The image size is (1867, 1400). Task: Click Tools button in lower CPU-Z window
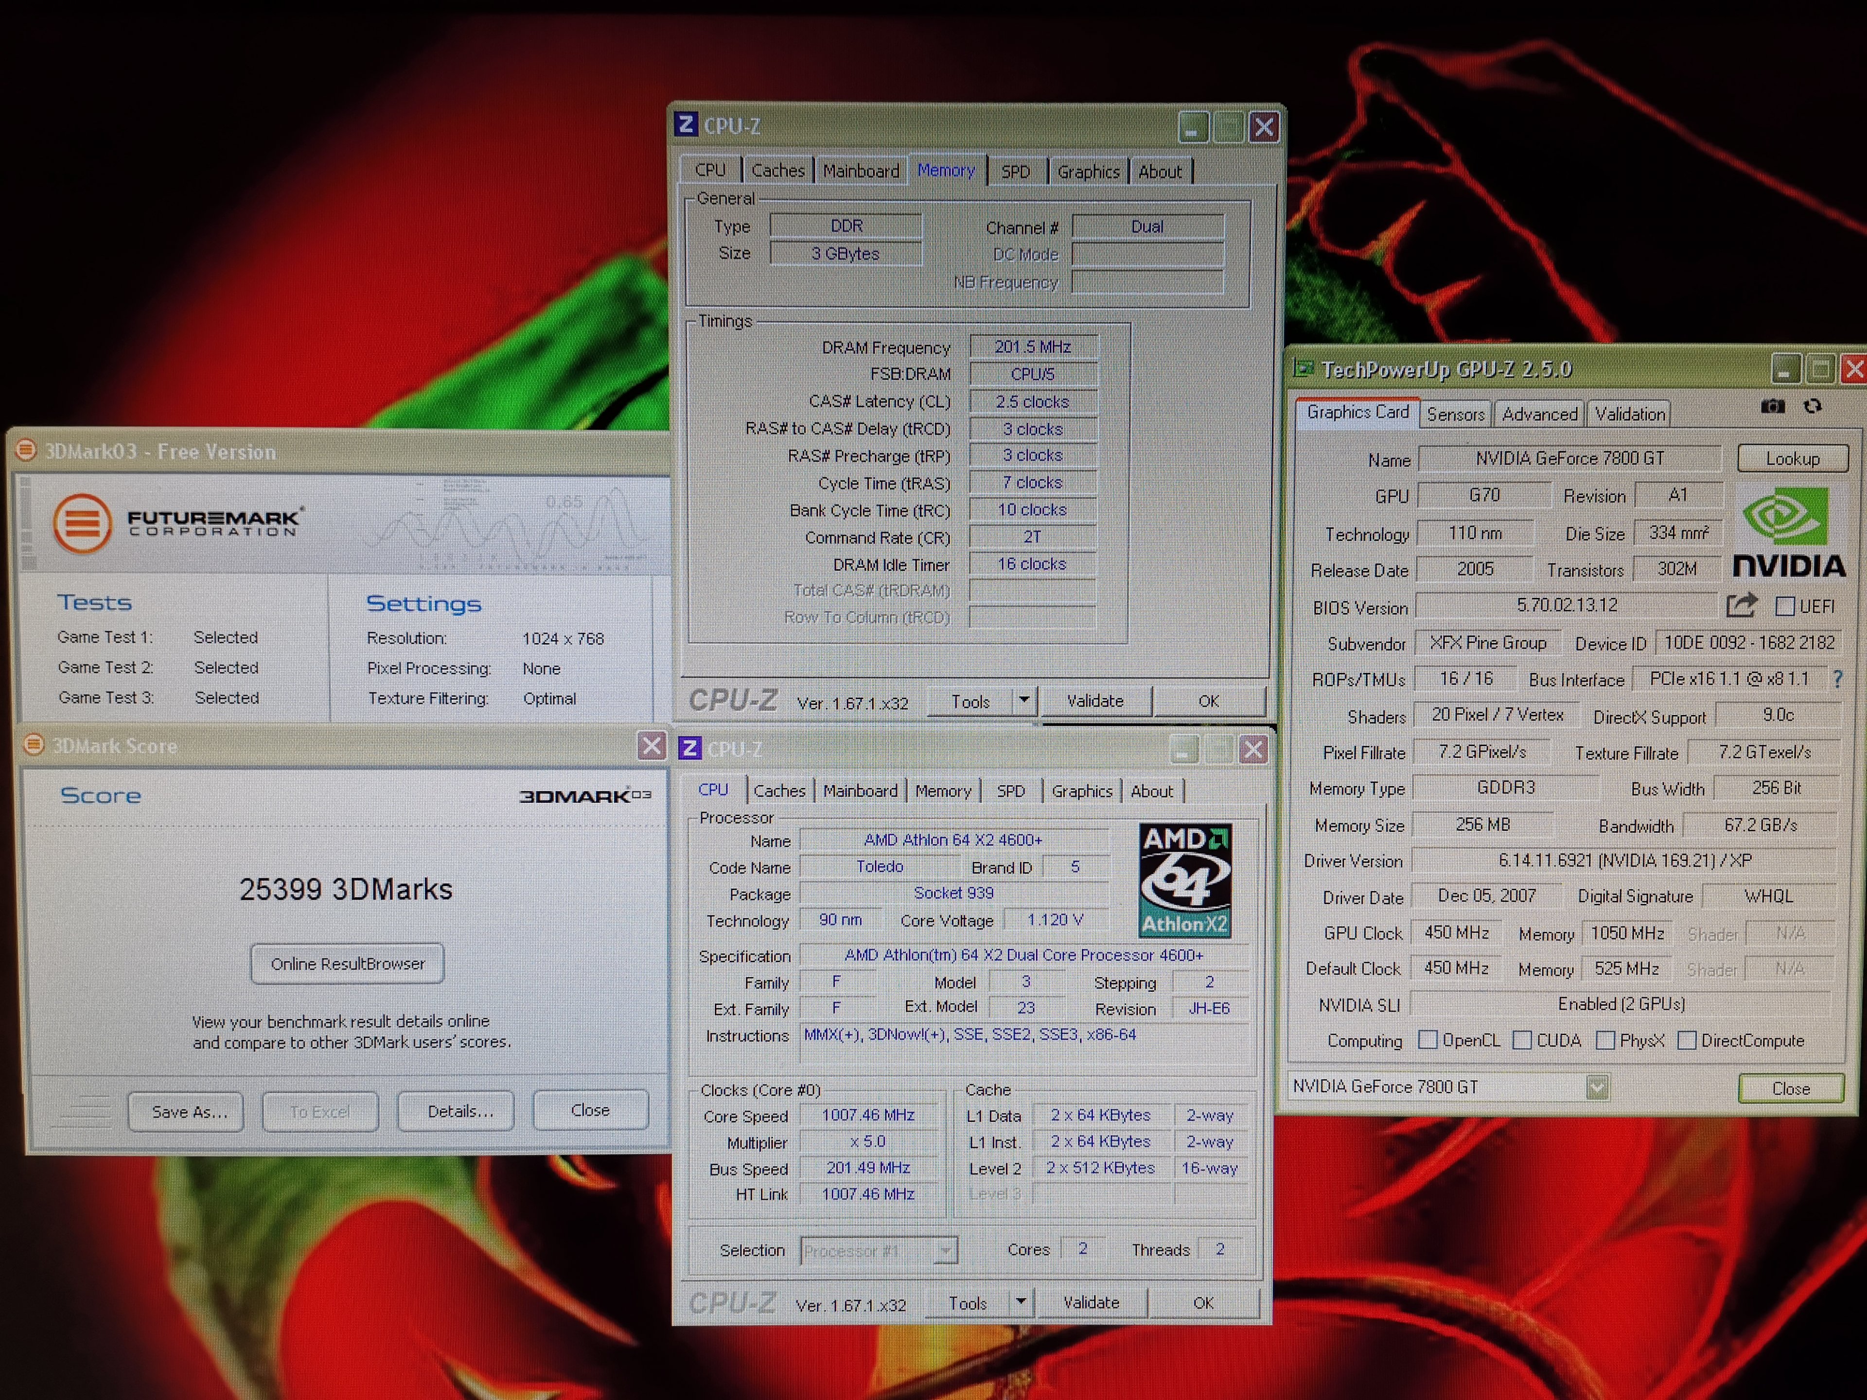pyautogui.click(x=967, y=1303)
